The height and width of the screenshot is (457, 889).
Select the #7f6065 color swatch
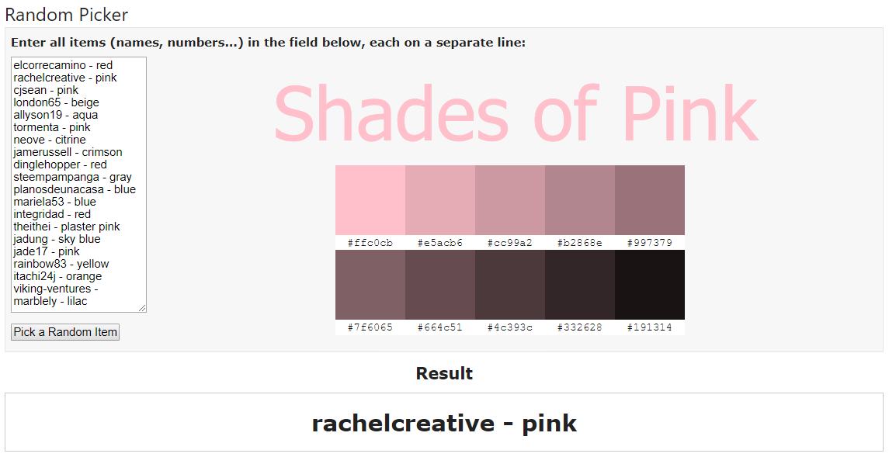click(x=370, y=285)
